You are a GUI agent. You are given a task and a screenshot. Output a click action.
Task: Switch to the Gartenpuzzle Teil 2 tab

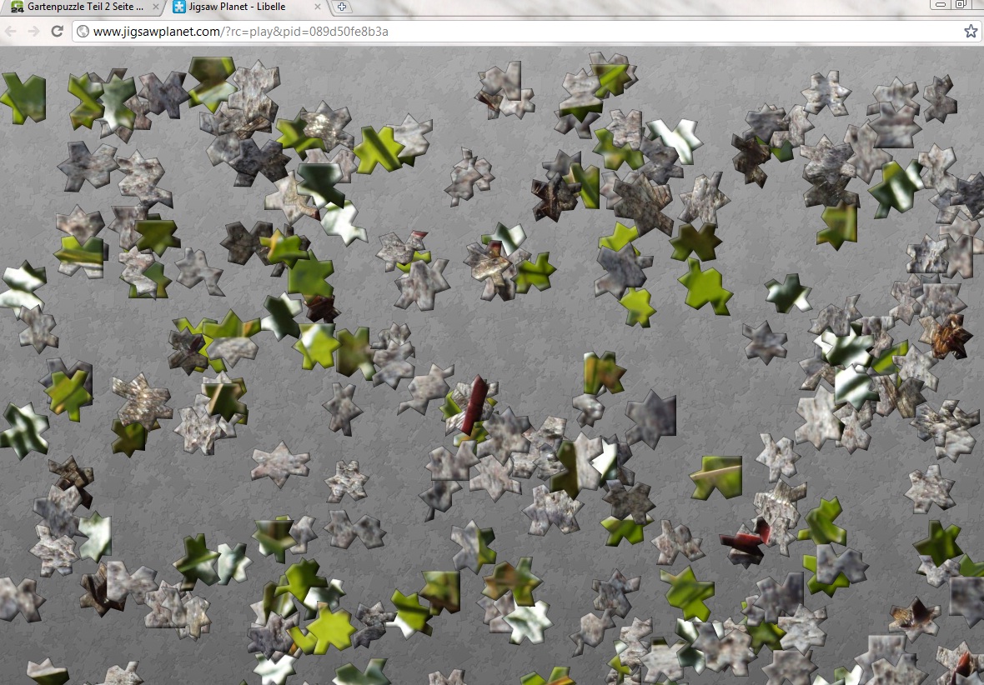(79, 7)
